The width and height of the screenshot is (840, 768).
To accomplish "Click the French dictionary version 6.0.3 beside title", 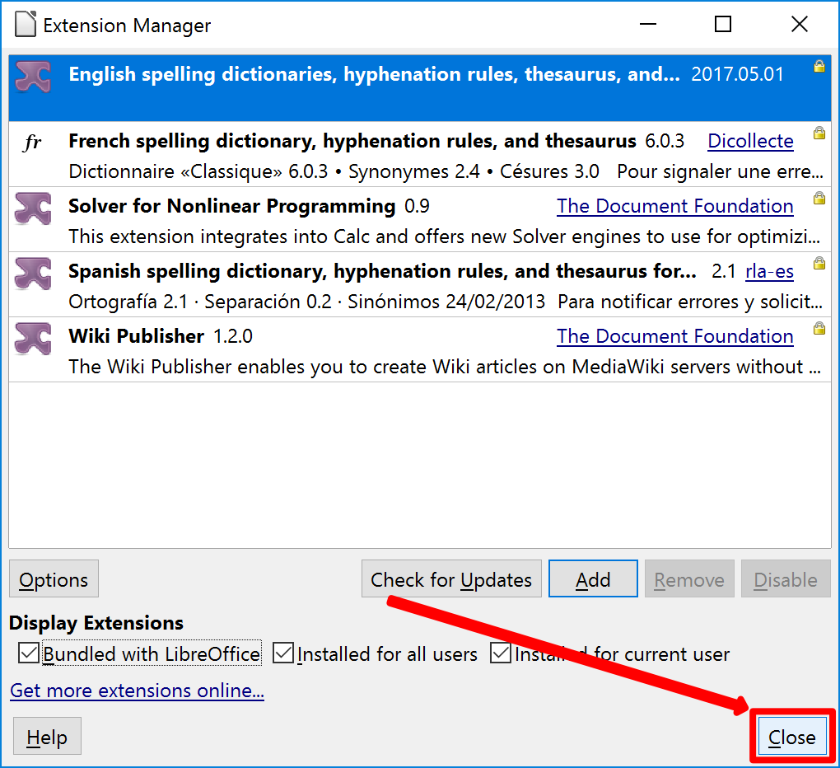I will [665, 141].
